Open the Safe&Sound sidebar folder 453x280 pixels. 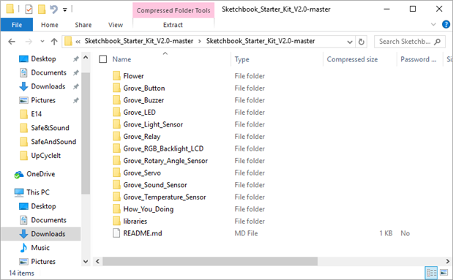[50, 128]
